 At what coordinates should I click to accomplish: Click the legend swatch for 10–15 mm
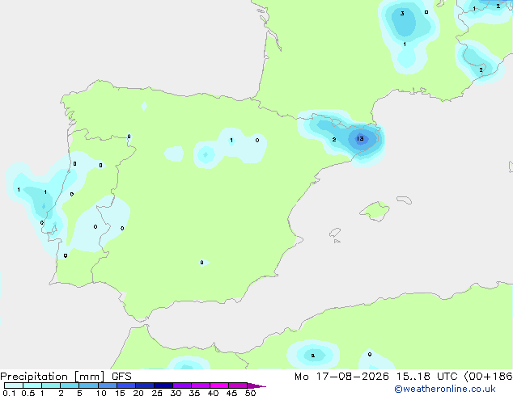tap(108, 385)
